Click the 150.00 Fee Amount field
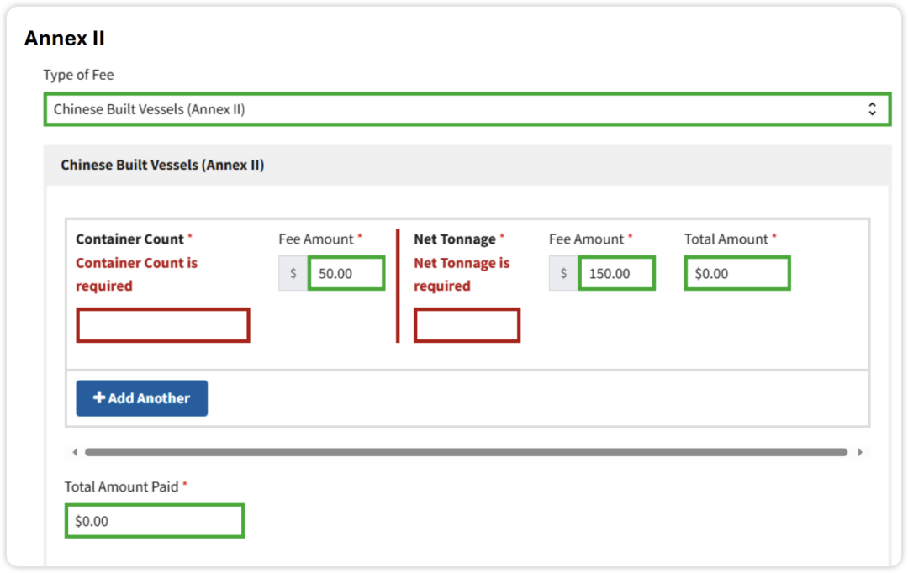This screenshot has height=573, width=908. tap(616, 274)
